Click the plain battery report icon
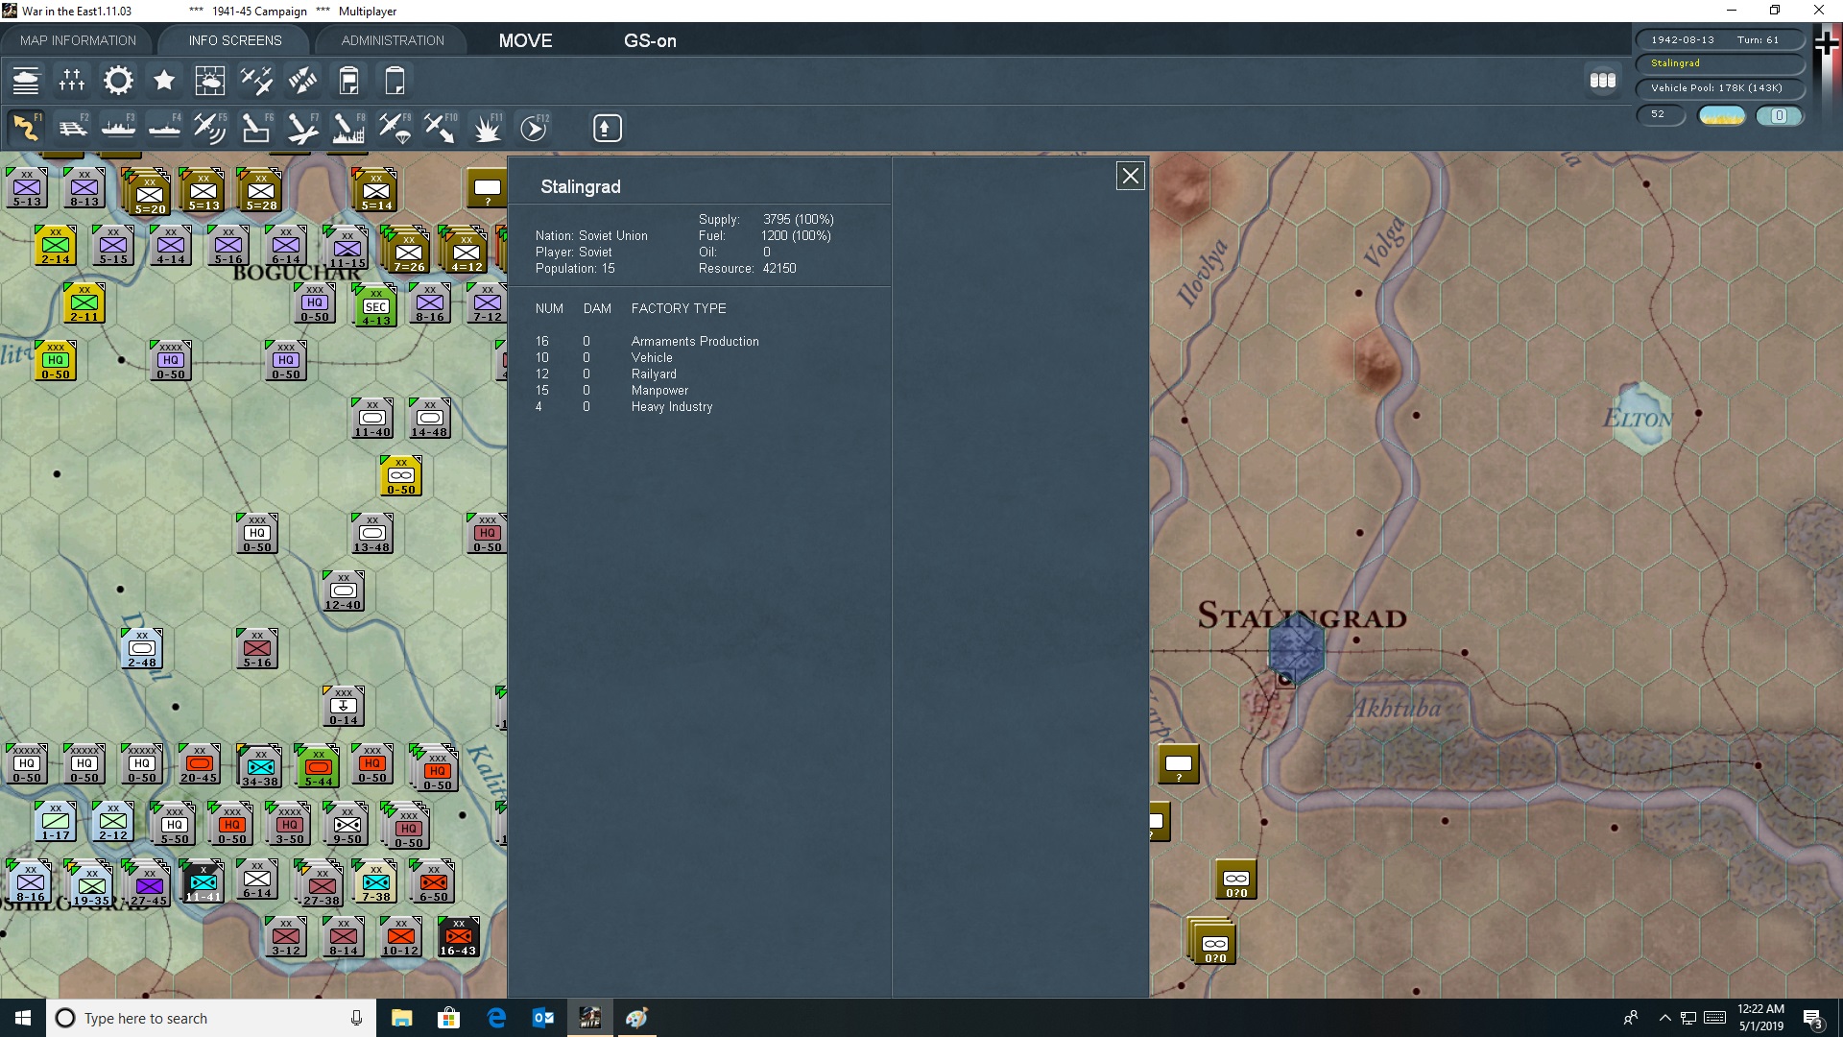This screenshot has height=1037, width=1843. pyautogui.click(x=395, y=81)
